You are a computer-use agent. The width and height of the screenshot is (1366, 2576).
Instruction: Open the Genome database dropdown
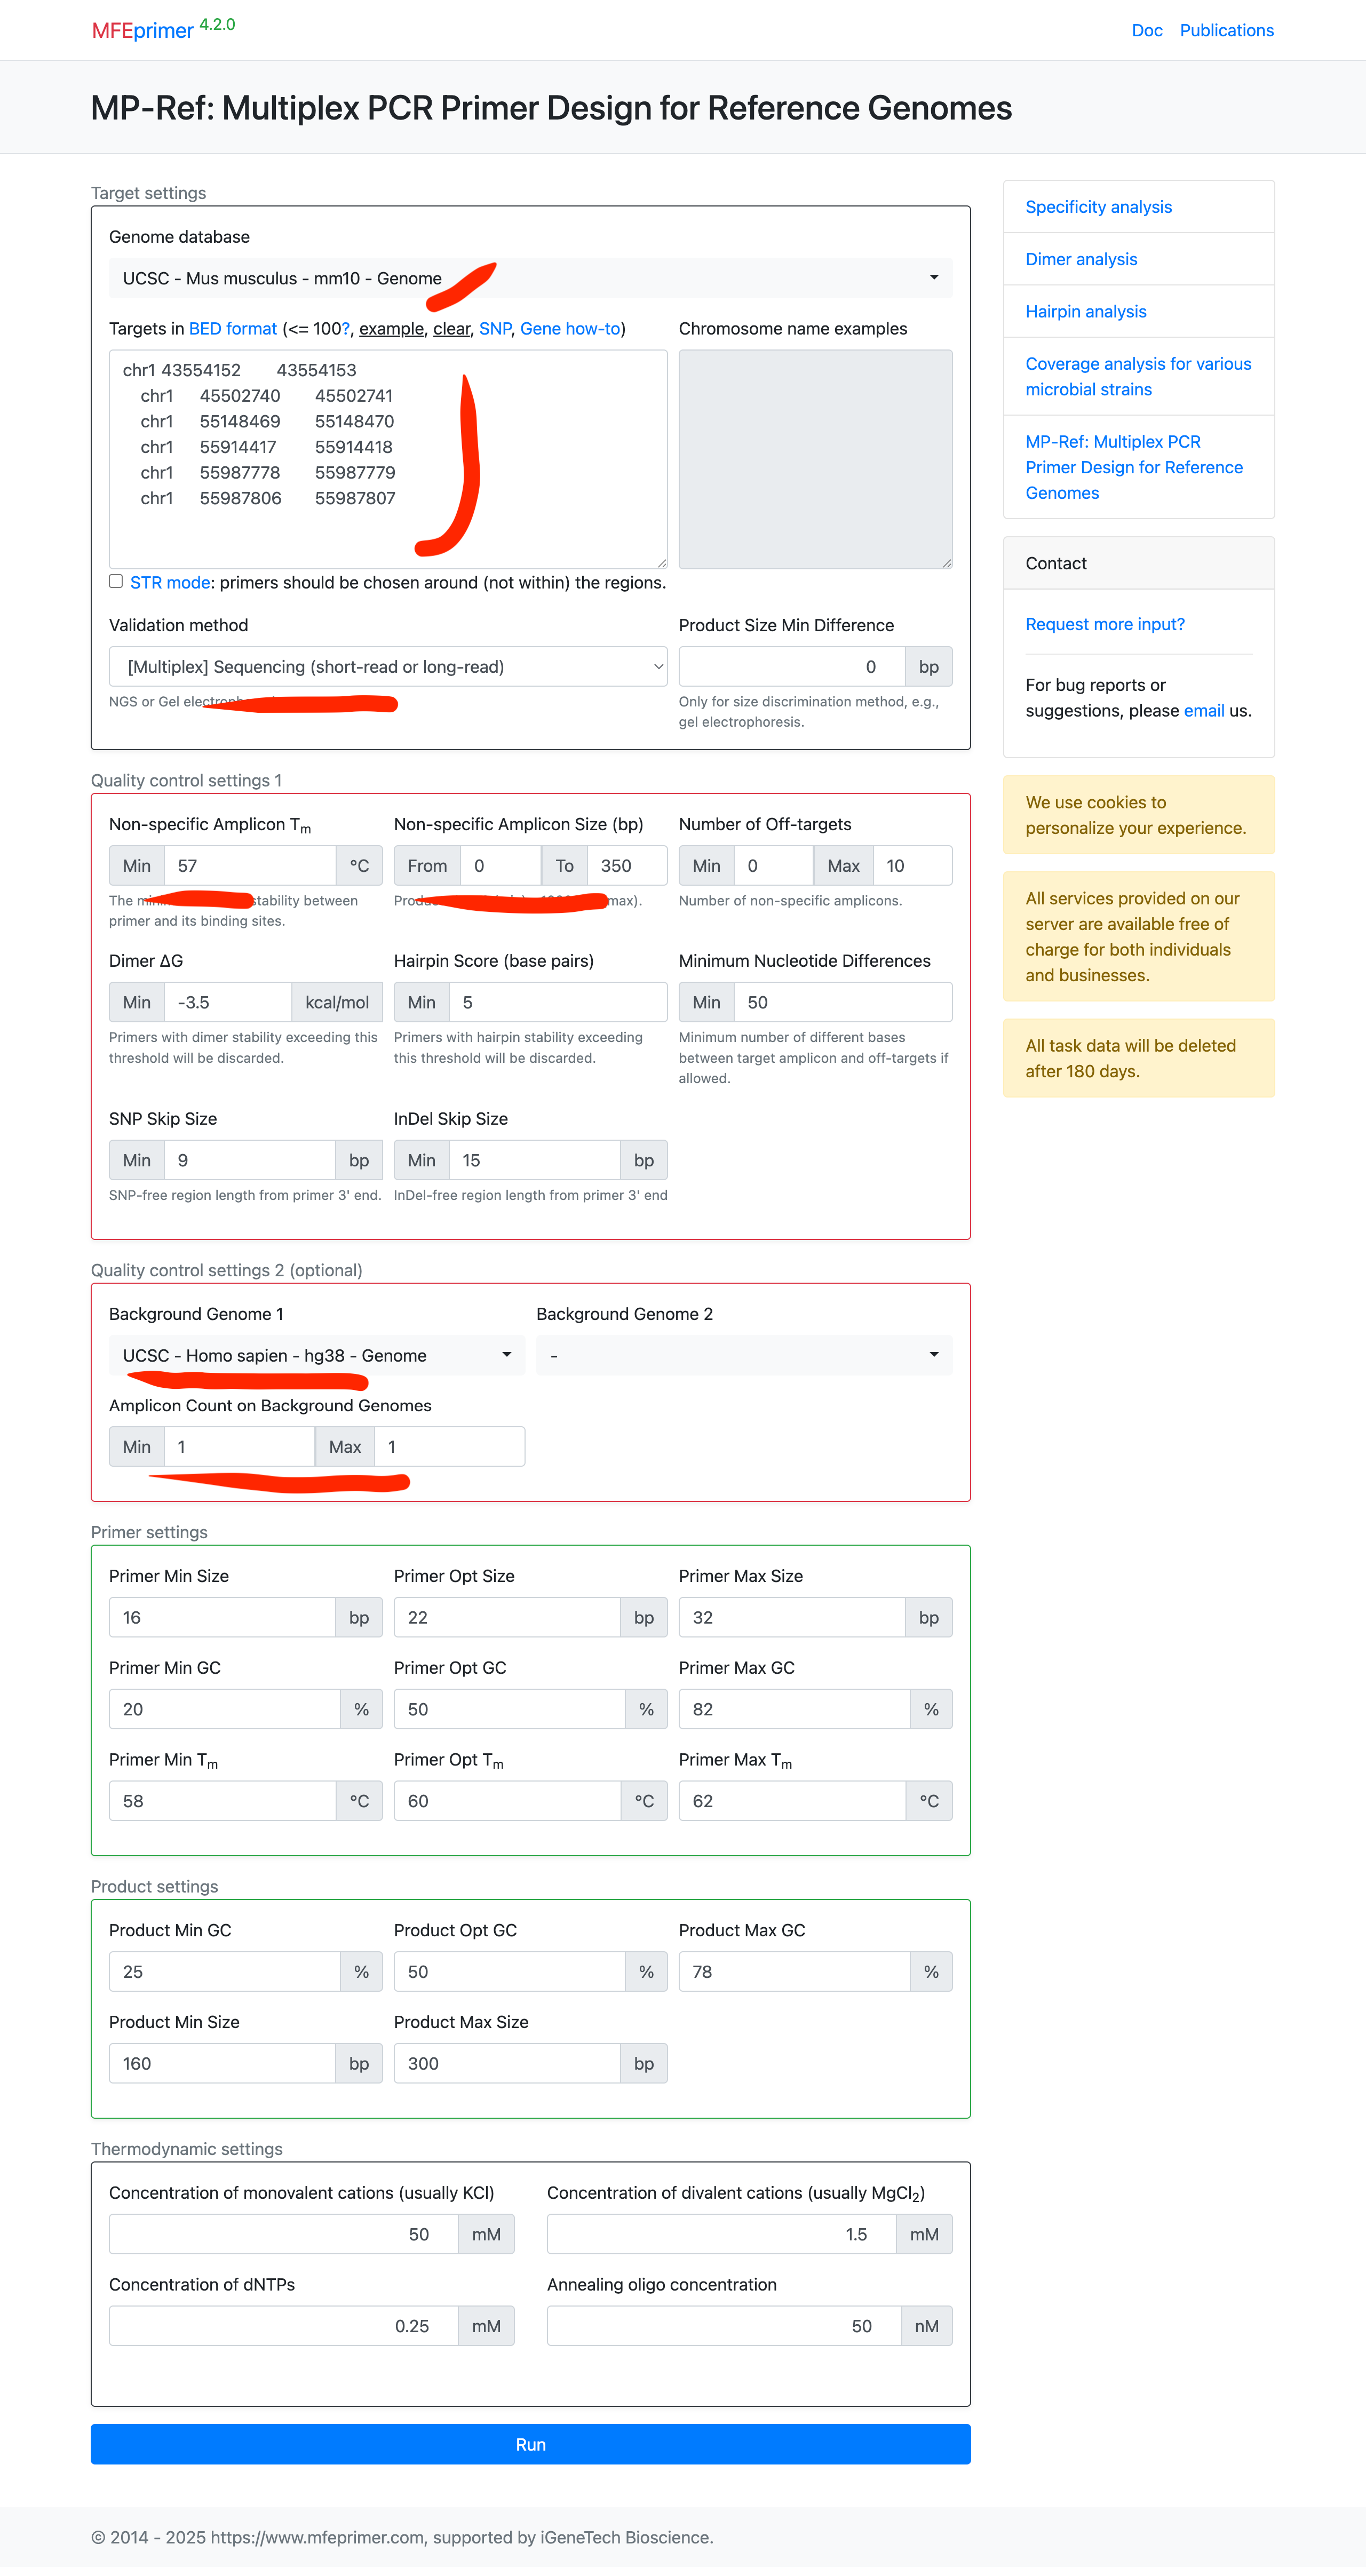[x=530, y=278]
